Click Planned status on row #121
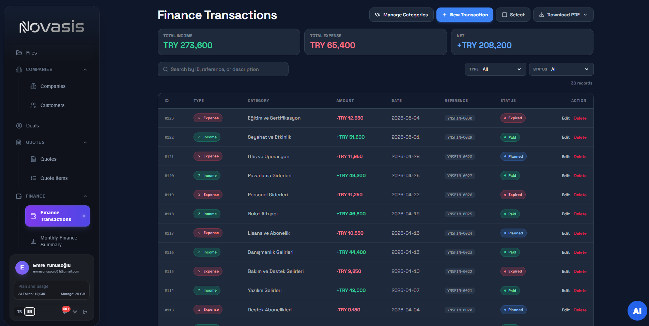This screenshot has height=326, width=649. (513, 156)
